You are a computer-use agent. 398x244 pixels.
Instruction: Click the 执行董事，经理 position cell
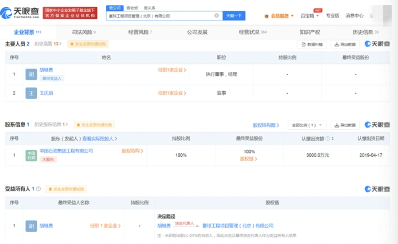(x=221, y=74)
